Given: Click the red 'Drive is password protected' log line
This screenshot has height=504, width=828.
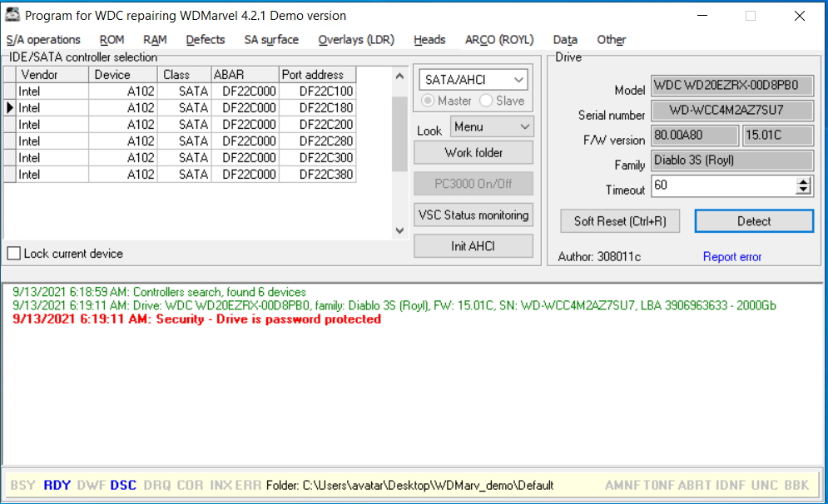Looking at the screenshot, I should pyautogui.click(x=196, y=319).
